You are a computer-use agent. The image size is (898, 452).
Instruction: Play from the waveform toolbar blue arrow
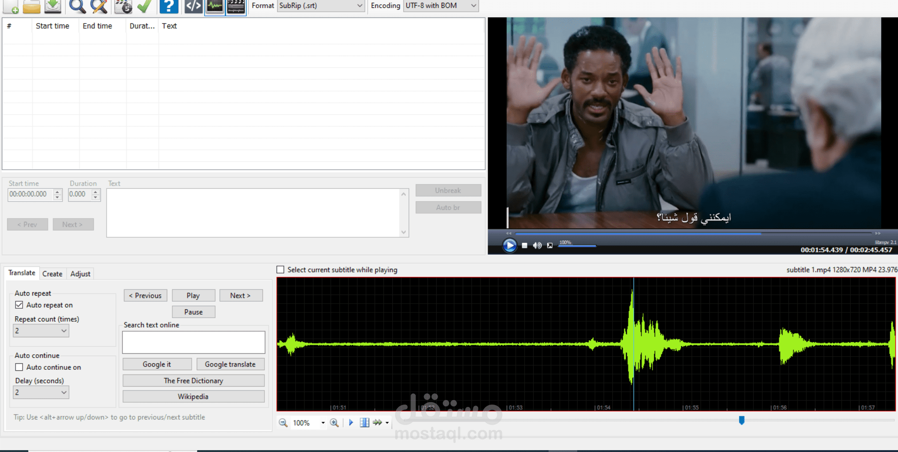pos(351,422)
